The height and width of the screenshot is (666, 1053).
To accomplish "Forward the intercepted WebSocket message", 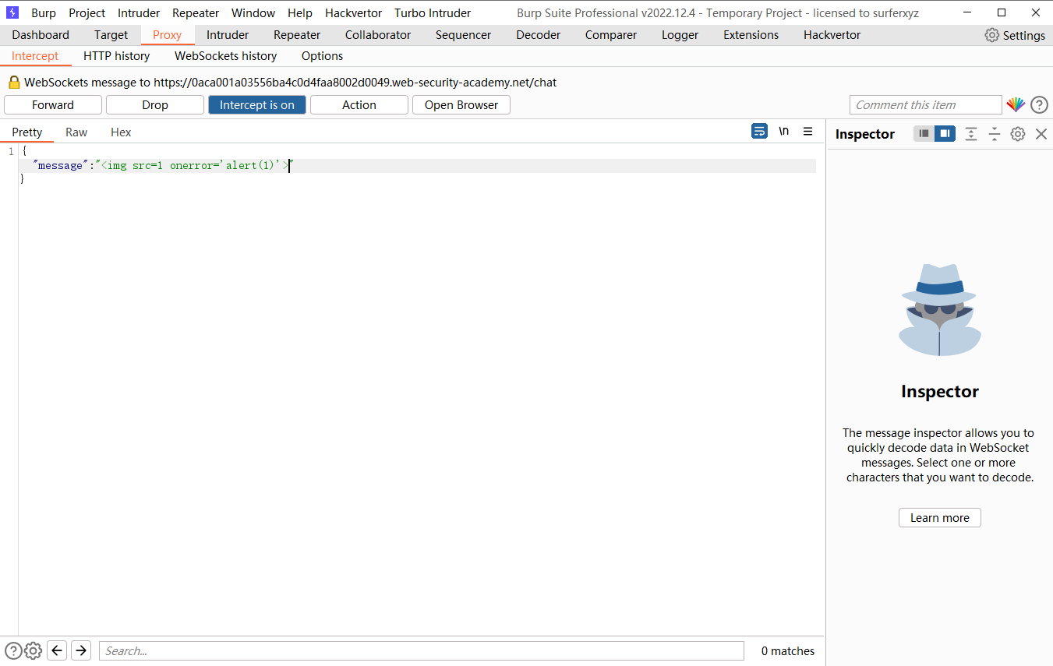I will tap(52, 104).
